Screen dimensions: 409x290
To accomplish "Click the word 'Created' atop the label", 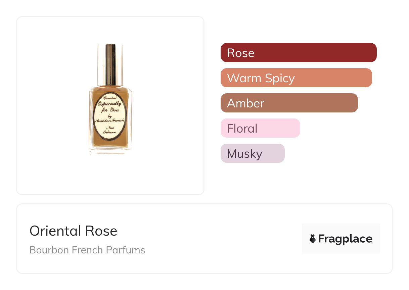I will 109,98.
